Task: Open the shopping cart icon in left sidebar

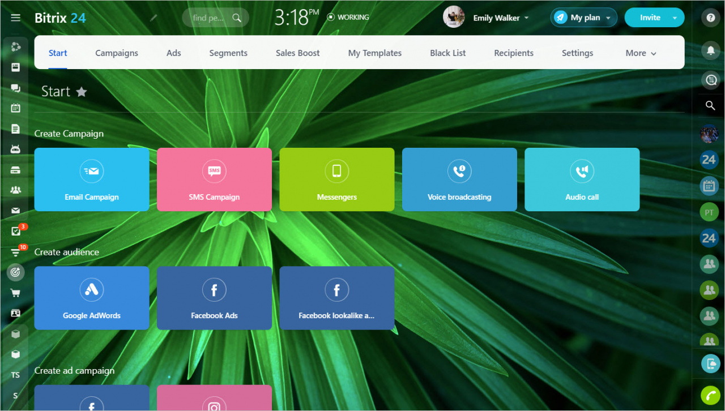Action: click(x=16, y=293)
